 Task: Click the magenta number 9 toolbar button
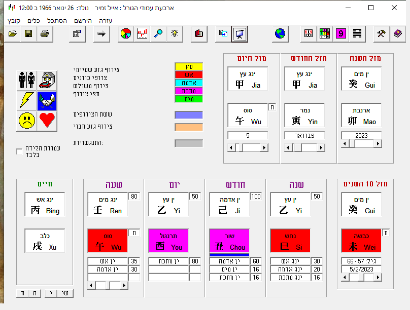coord(340,34)
